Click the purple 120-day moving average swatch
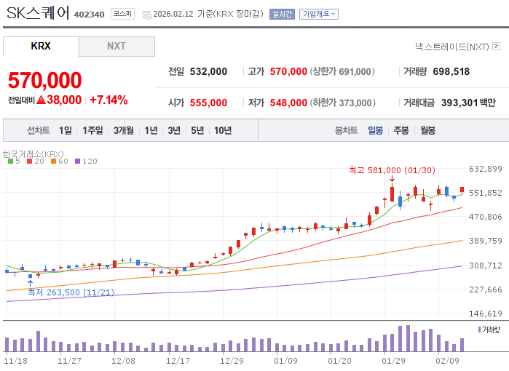Image resolution: width=509 pixels, height=371 pixels. coord(77,161)
